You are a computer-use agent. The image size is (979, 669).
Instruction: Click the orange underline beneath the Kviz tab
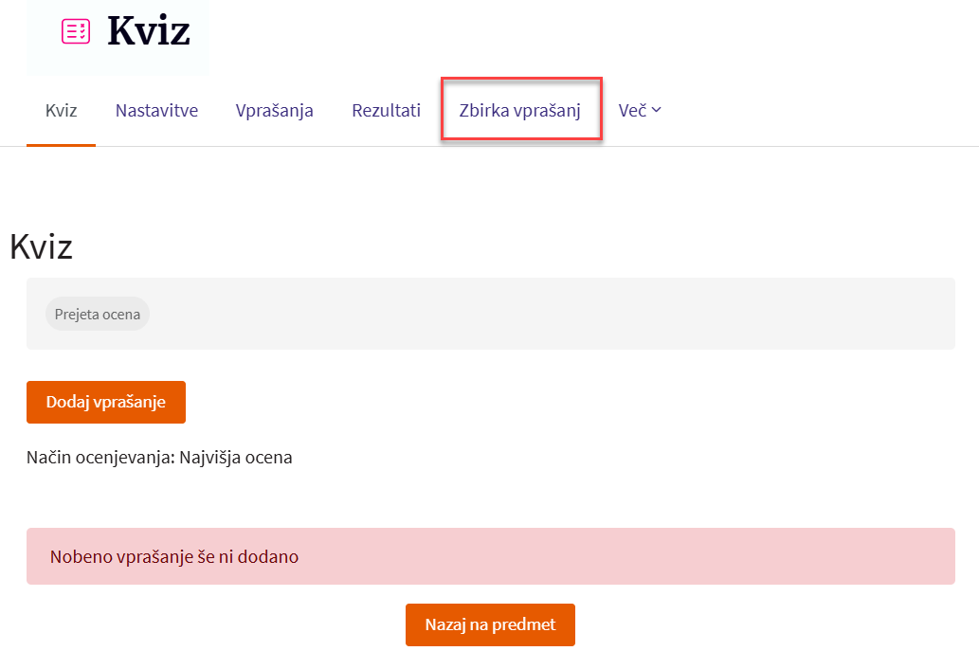[61, 145]
